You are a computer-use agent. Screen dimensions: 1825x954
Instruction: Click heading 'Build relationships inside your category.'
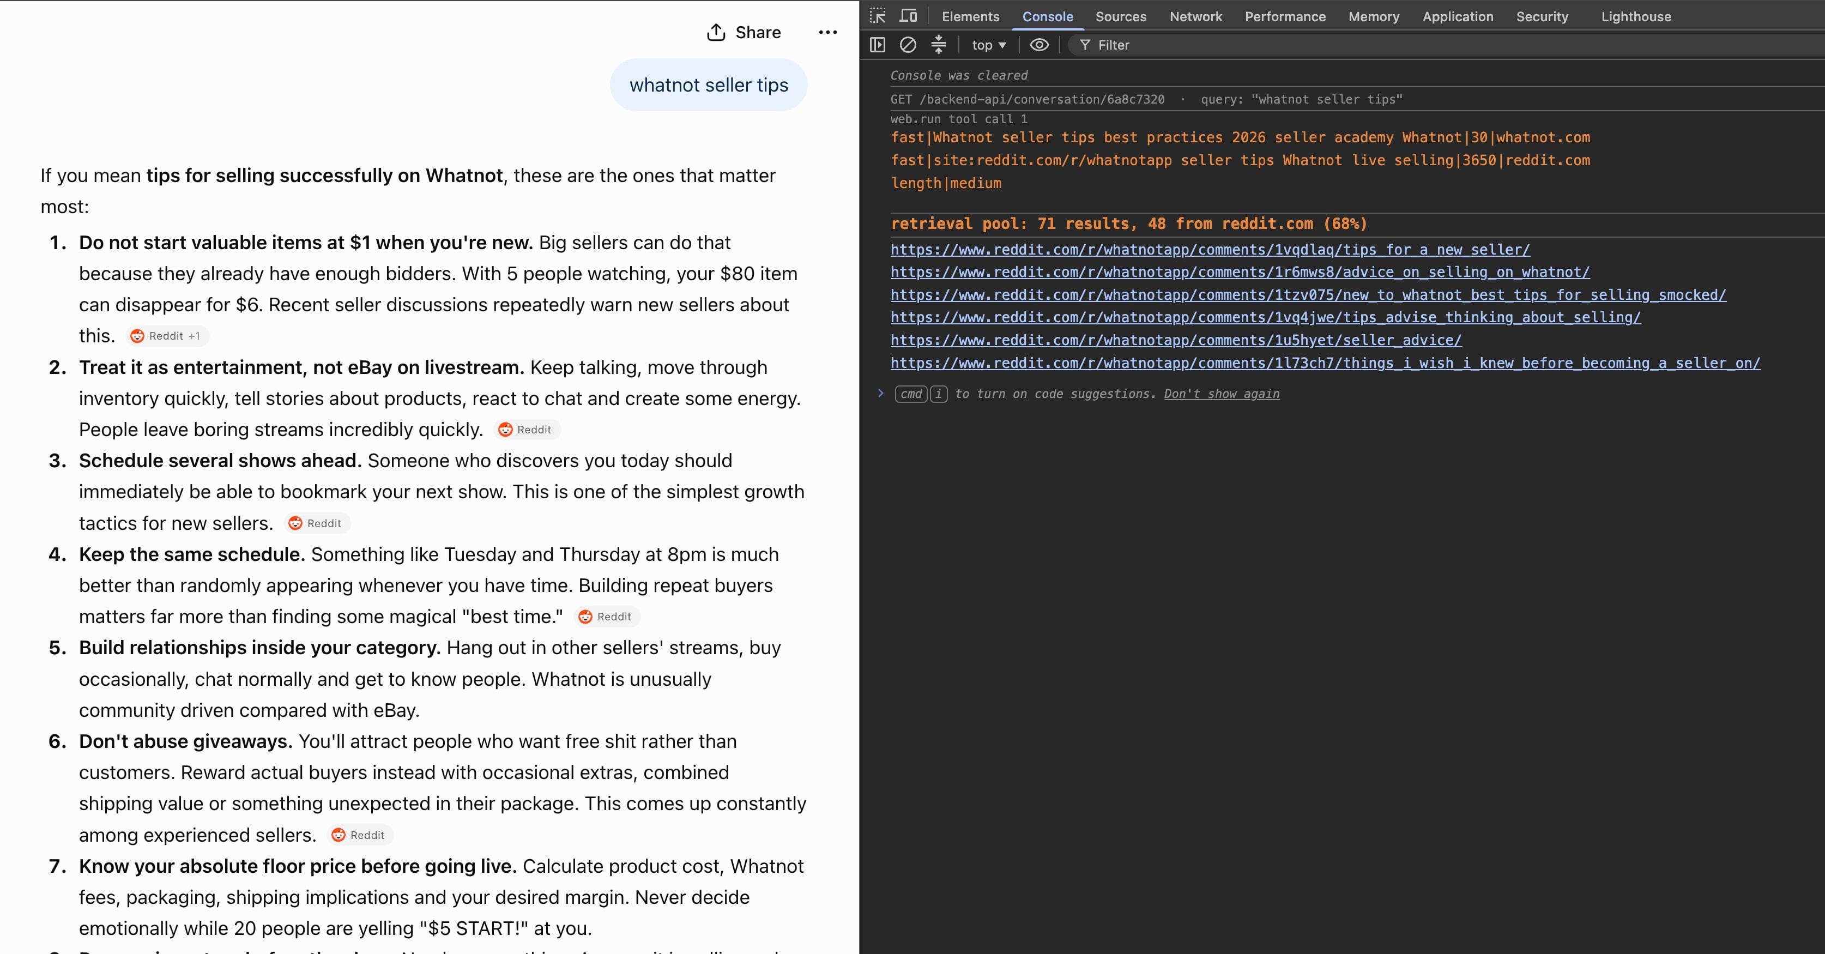point(260,648)
